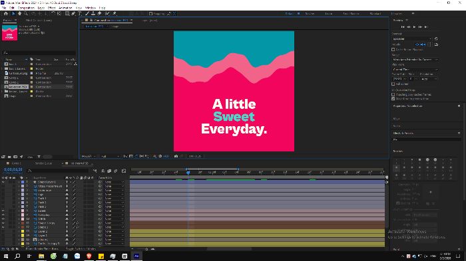Open Windows Start menu
The height and width of the screenshot is (261, 466).
click(5, 256)
